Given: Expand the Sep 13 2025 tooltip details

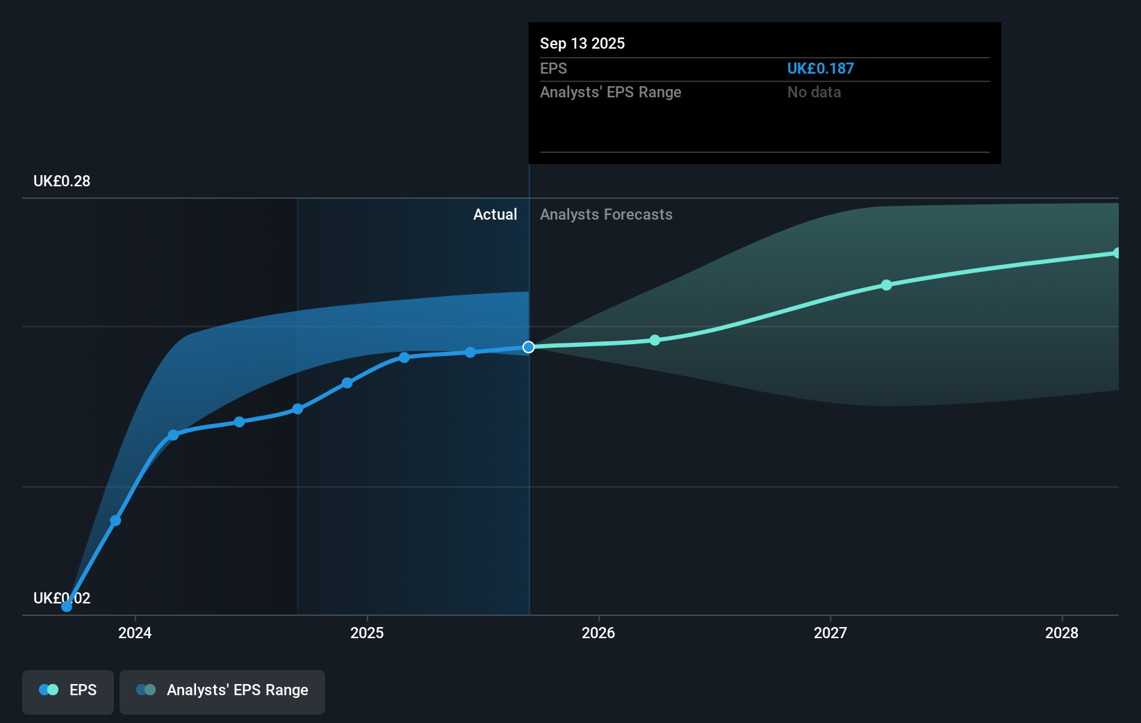Looking at the screenshot, I should click(x=764, y=92).
